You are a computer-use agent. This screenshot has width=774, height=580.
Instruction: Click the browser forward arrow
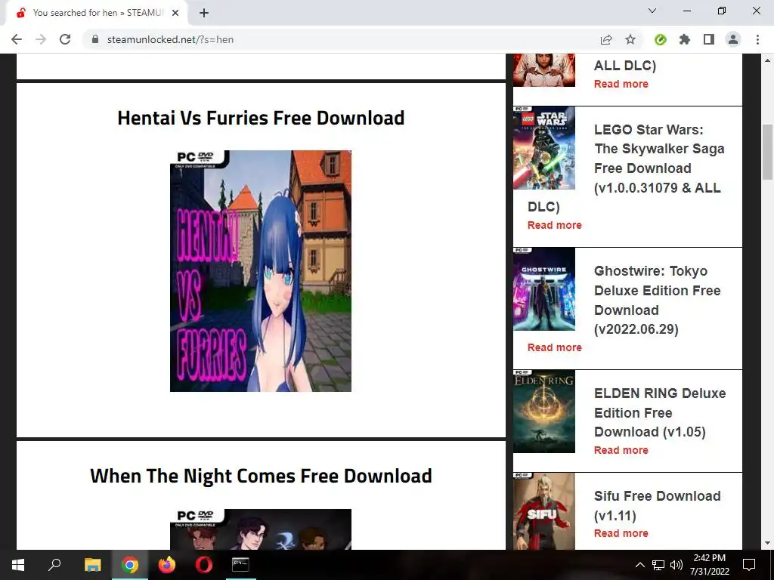[41, 39]
